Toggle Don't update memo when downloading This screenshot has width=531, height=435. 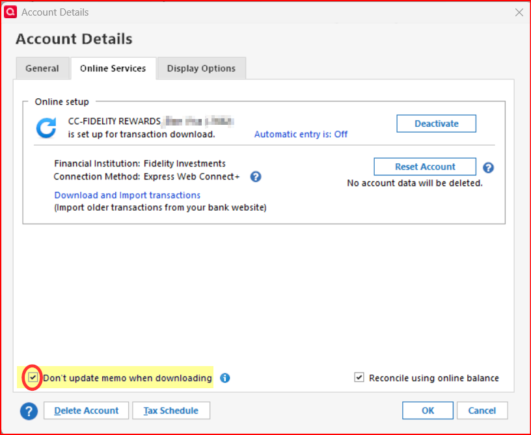[33, 377]
